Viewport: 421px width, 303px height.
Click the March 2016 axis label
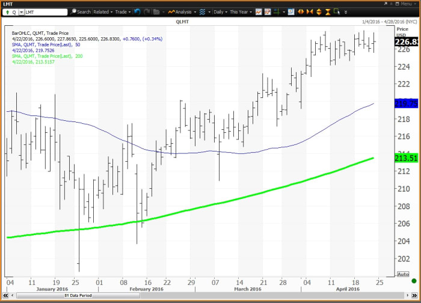tap(247, 289)
